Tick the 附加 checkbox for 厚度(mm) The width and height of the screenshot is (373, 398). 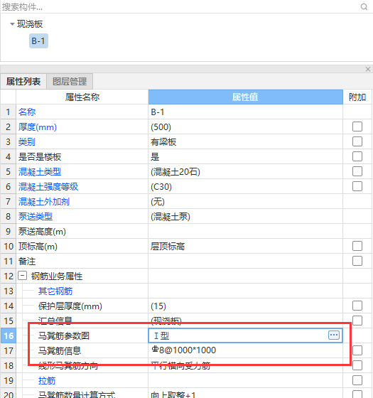[x=357, y=127]
